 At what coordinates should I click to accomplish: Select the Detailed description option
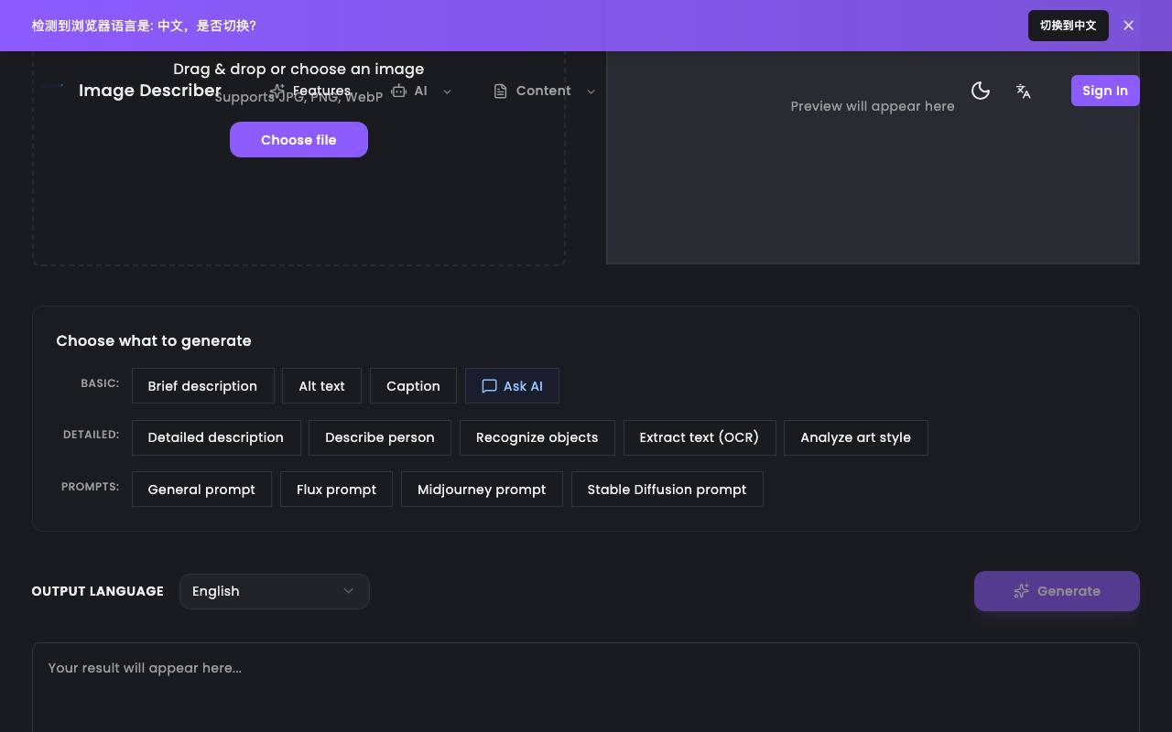215,437
